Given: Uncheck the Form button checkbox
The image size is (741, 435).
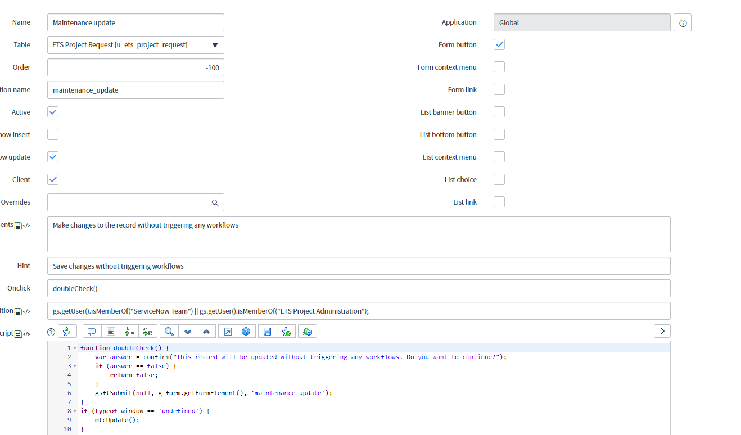Looking at the screenshot, I should pos(499,44).
